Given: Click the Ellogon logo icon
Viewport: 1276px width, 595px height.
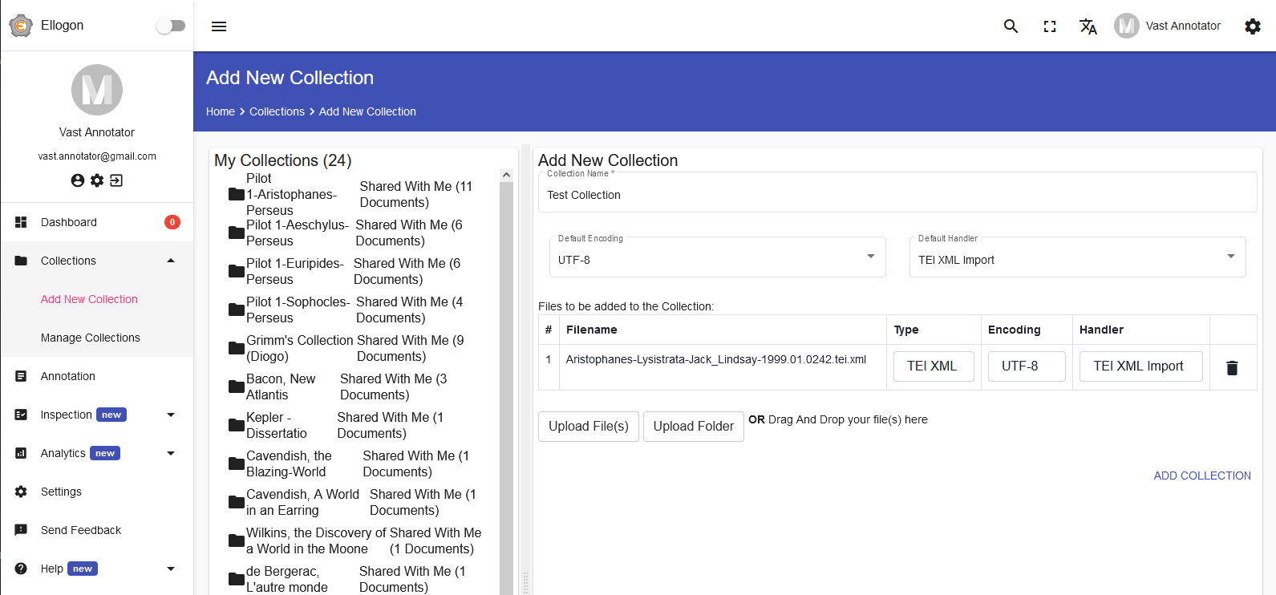Looking at the screenshot, I should (21, 26).
